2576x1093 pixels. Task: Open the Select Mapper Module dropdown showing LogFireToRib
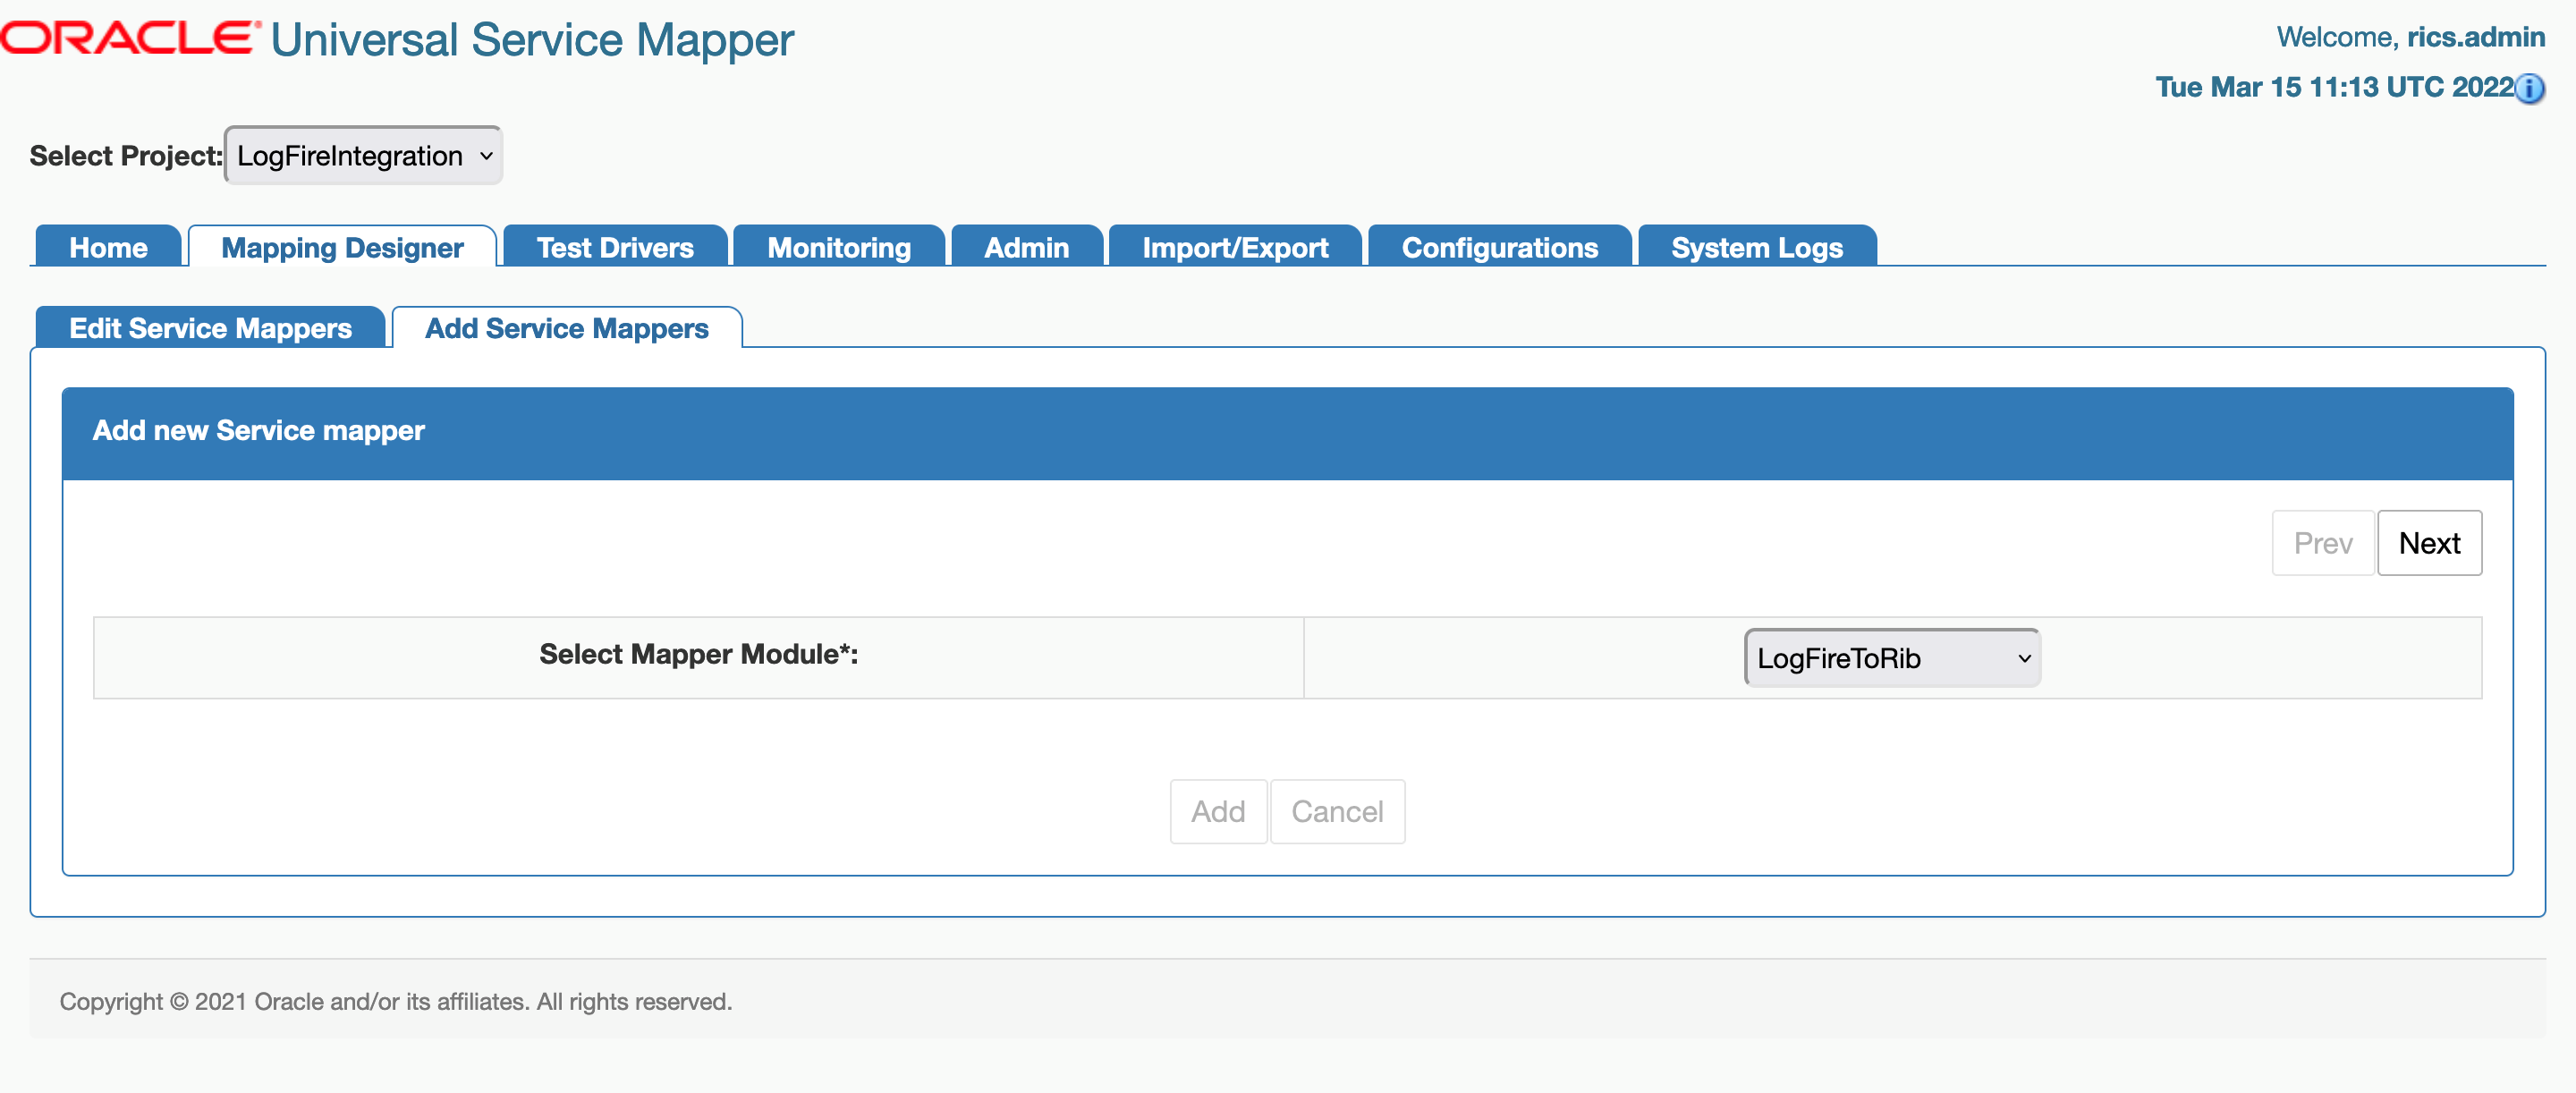(x=1890, y=657)
